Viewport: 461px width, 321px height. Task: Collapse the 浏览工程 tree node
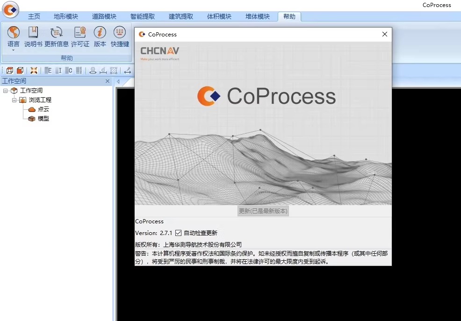pyautogui.click(x=14, y=100)
